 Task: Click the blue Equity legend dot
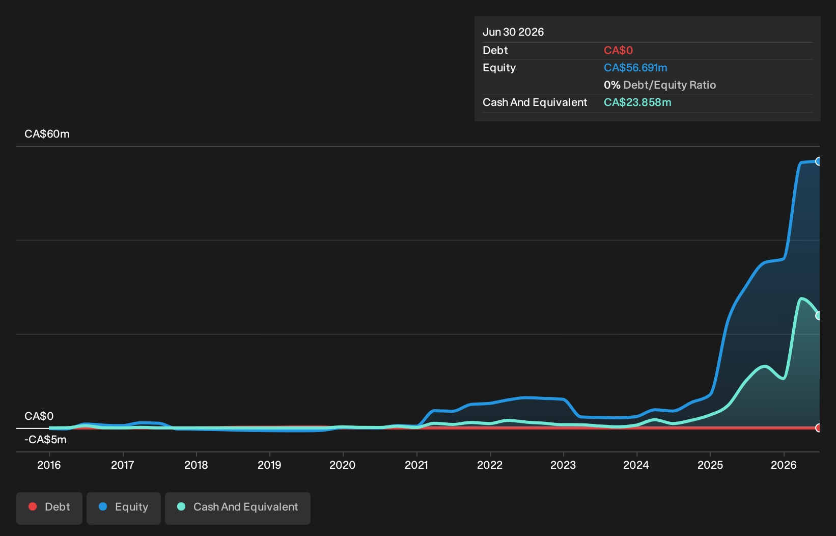tap(103, 506)
